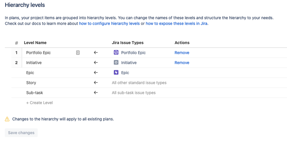Click the Epic issue type label
Image resolution: width=287 pixels, height=145 pixels.
(x=125, y=73)
